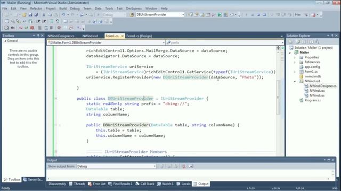Select Program.cs in Solution Explorer
Image resolution: width=341 pixels, height=191 pixels.
click(313, 100)
